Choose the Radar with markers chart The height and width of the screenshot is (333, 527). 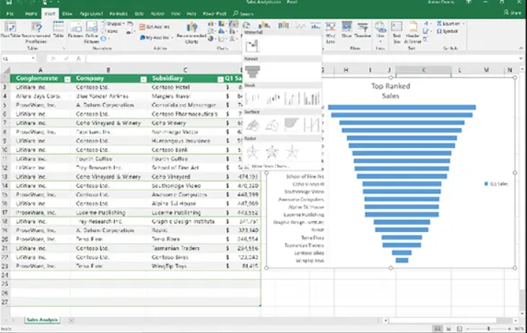tap(272, 152)
